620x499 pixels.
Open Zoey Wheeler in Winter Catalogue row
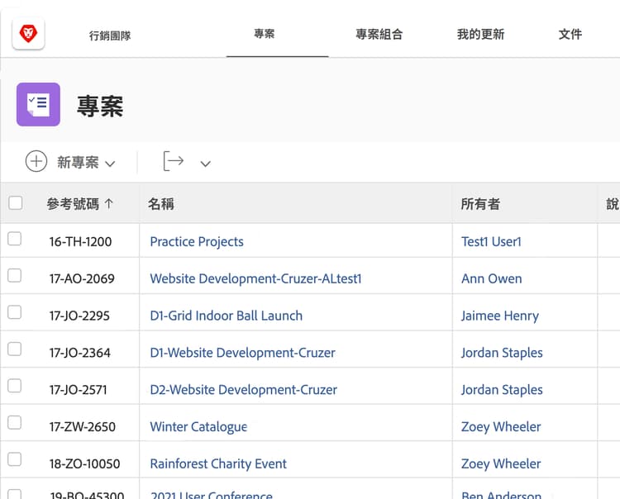(501, 427)
